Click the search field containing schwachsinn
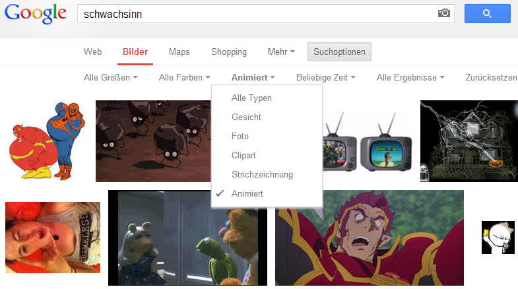 click(x=257, y=14)
